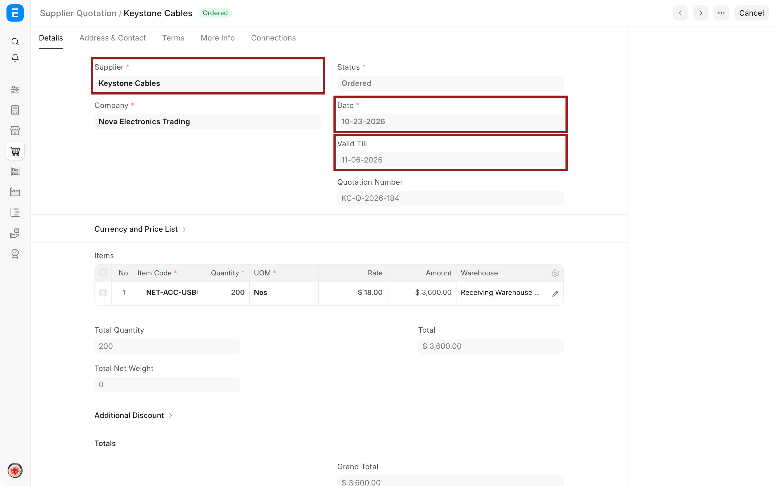The height and width of the screenshot is (486, 777).
Task: Open the accounting calculator sidebar icon
Action: (x=15, y=110)
